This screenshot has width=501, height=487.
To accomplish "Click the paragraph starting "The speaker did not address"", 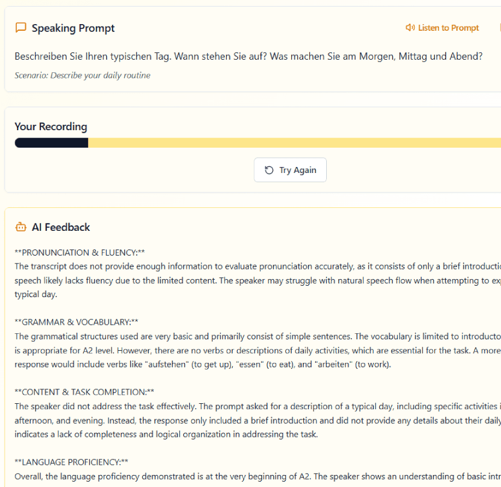I will point(241,420).
